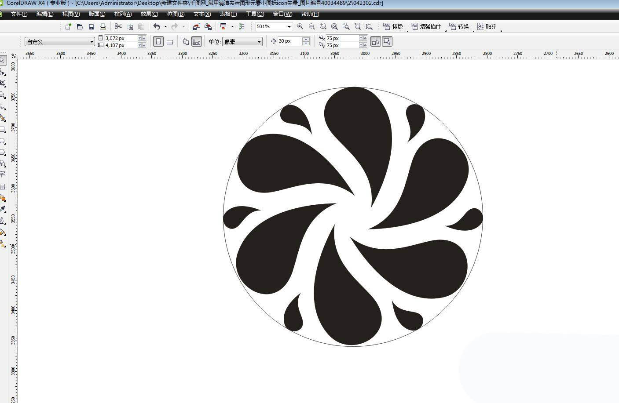619x403 pixels.
Task: Click the Save disk icon
Action: (92, 27)
